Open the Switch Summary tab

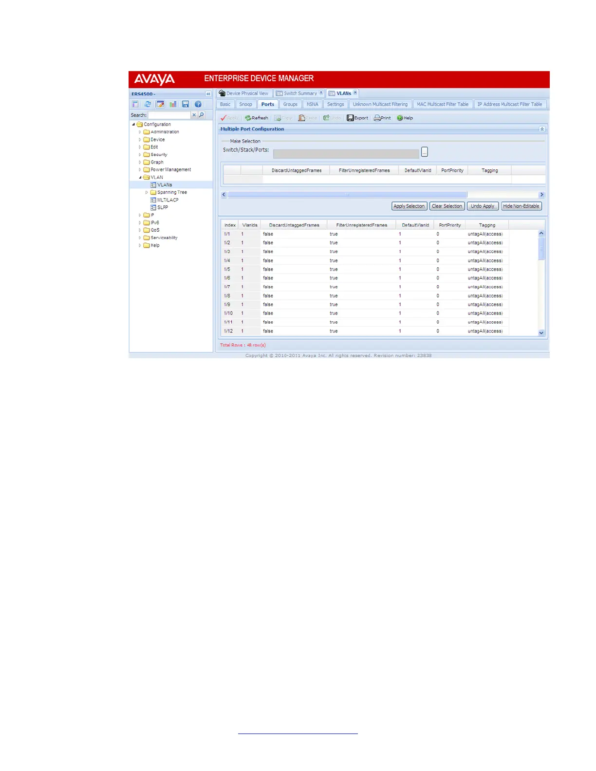[297, 93]
